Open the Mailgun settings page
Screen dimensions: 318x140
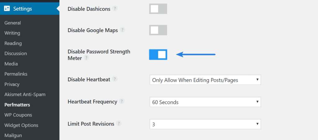pyautogui.click(x=13, y=135)
